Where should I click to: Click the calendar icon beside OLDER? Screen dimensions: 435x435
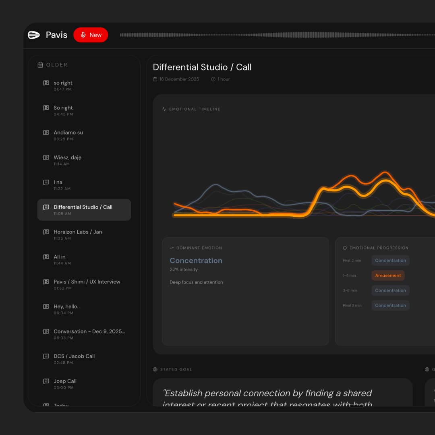40,65
